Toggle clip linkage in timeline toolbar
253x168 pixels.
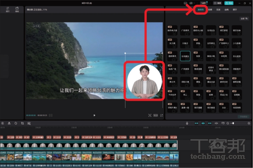pyautogui.click(x=209, y=123)
